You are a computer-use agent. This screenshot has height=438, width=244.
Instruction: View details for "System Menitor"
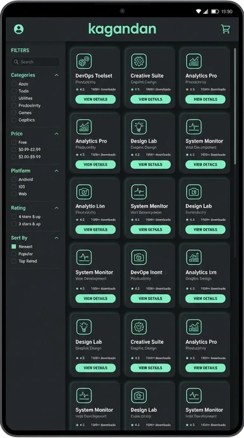[x=151, y=229]
